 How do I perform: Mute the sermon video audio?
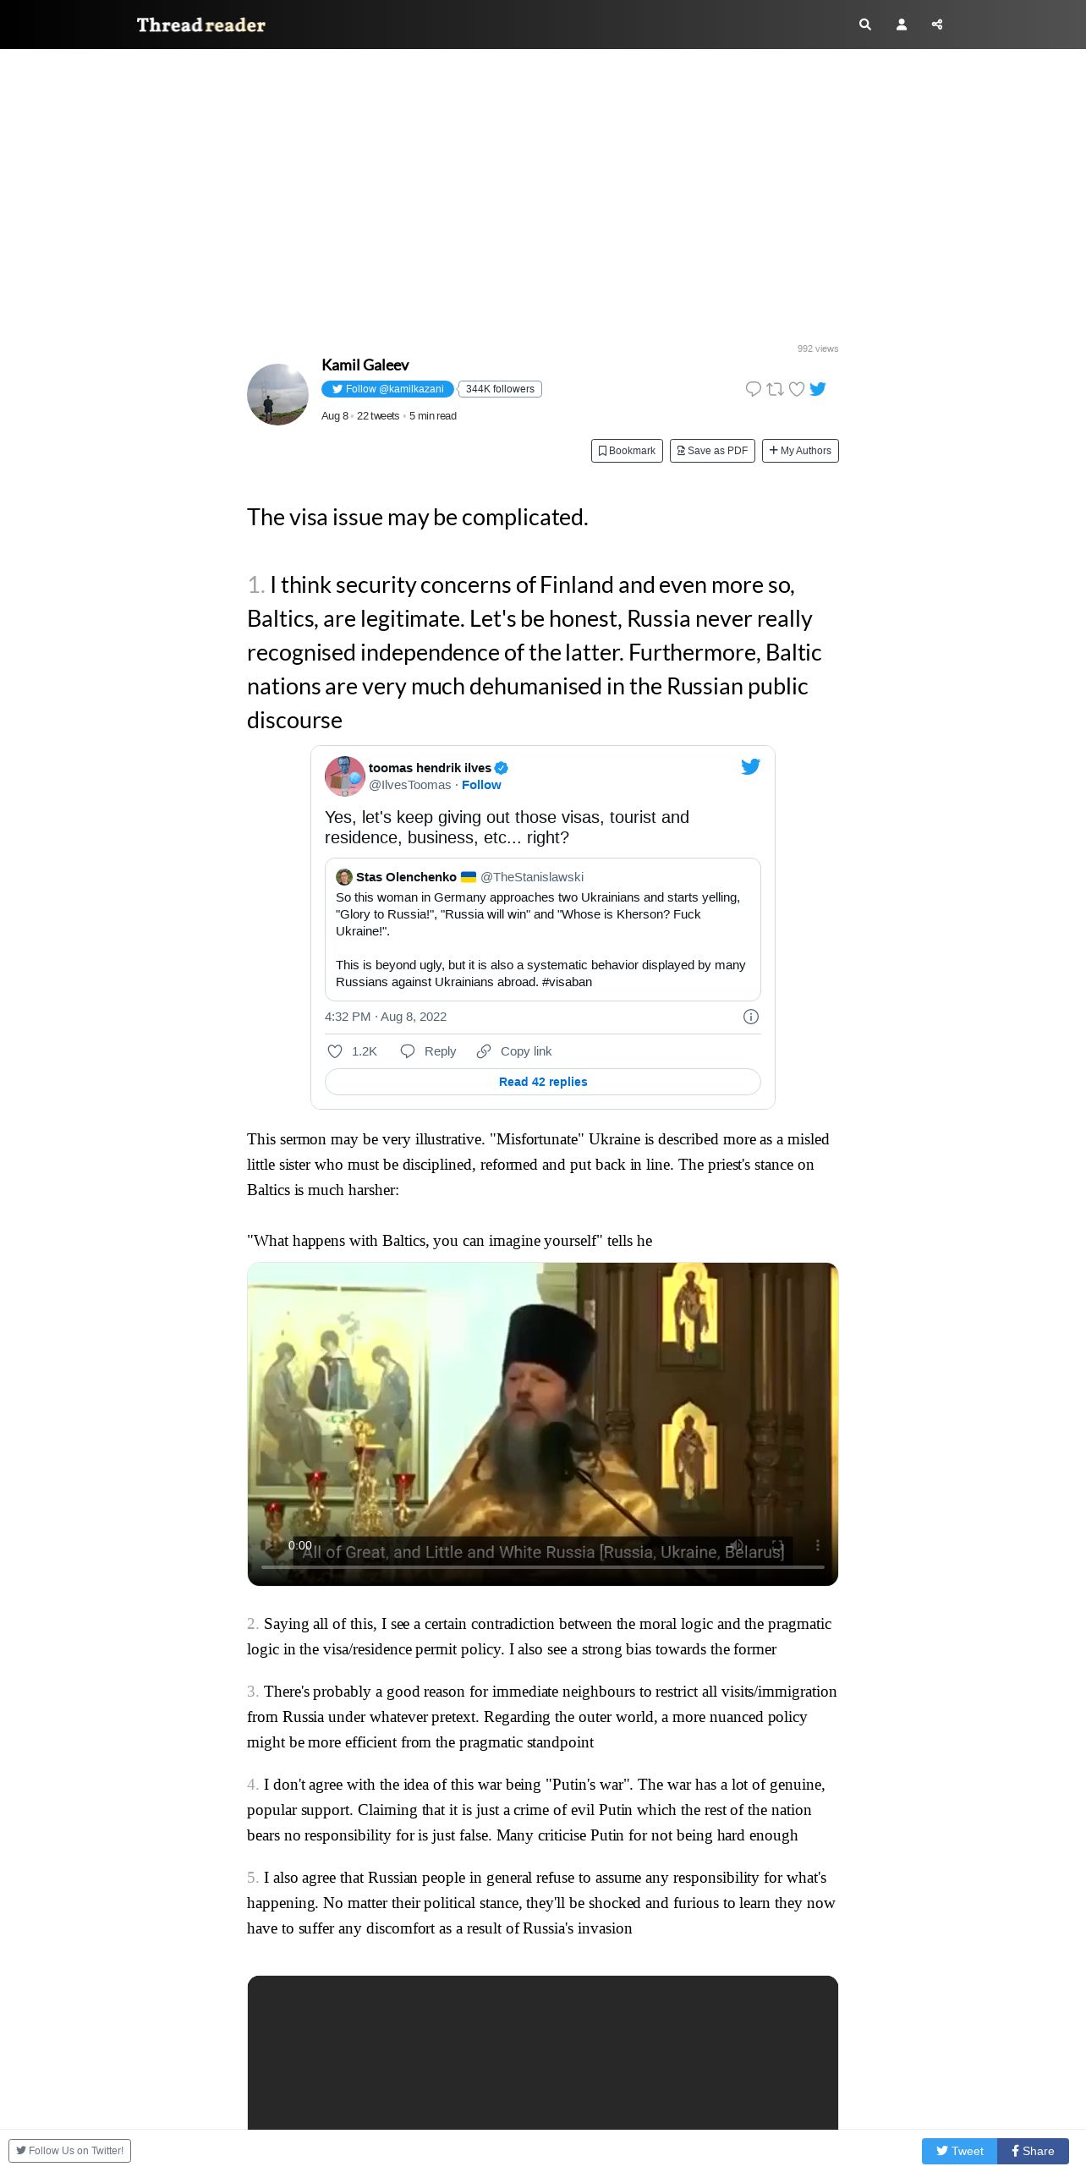pos(737,1545)
